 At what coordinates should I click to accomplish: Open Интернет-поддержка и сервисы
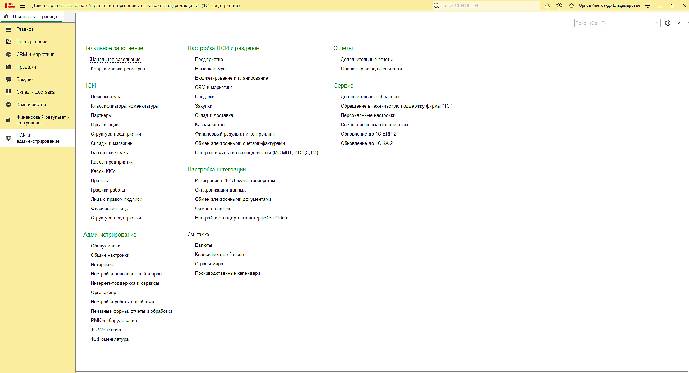coord(125,283)
